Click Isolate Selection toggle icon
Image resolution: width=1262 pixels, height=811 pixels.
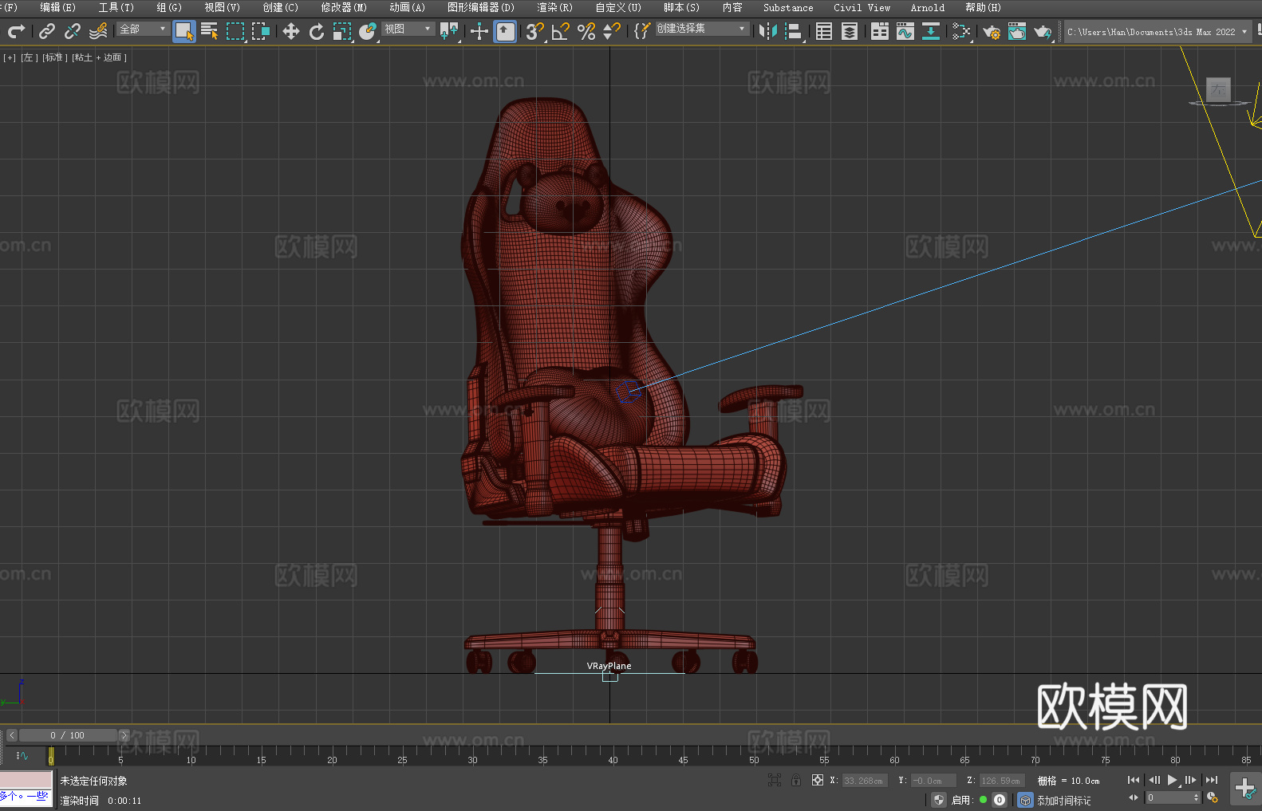click(x=774, y=780)
